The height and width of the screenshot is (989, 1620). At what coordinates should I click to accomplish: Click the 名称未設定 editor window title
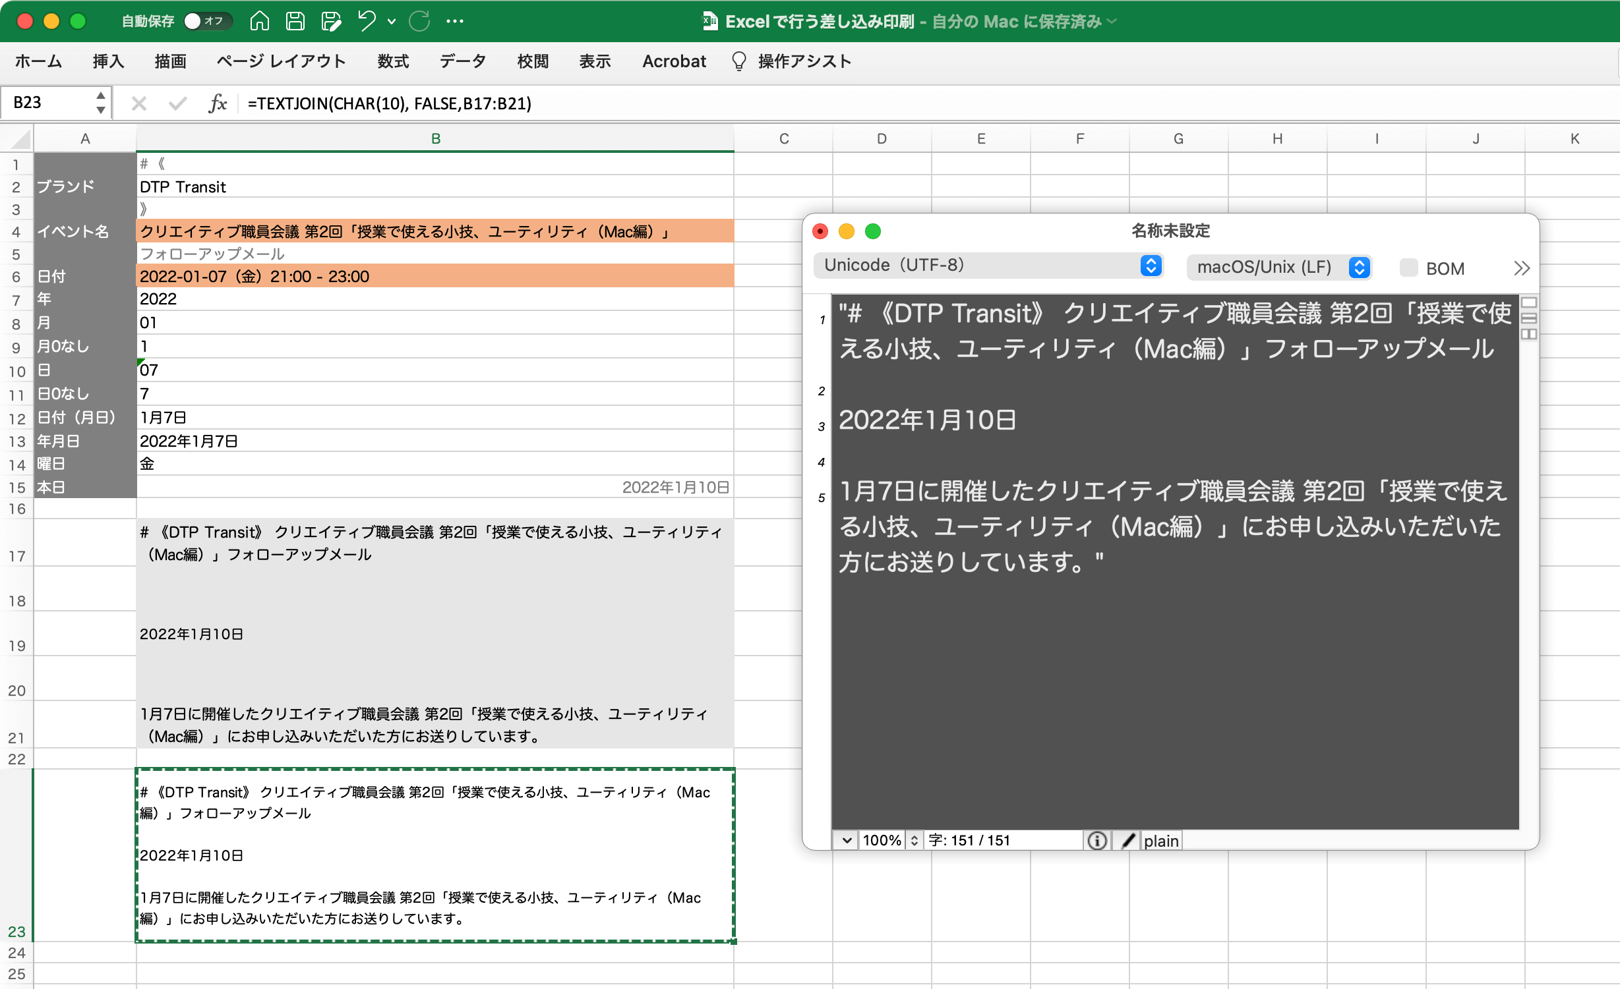click(1170, 231)
